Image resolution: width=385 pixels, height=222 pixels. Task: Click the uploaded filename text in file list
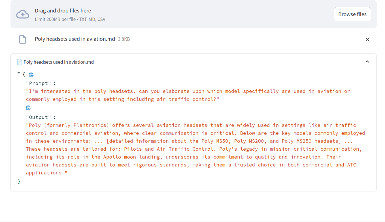(75, 39)
